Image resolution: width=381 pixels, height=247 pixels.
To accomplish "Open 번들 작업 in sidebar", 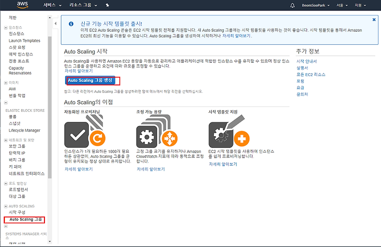I will point(17,96).
